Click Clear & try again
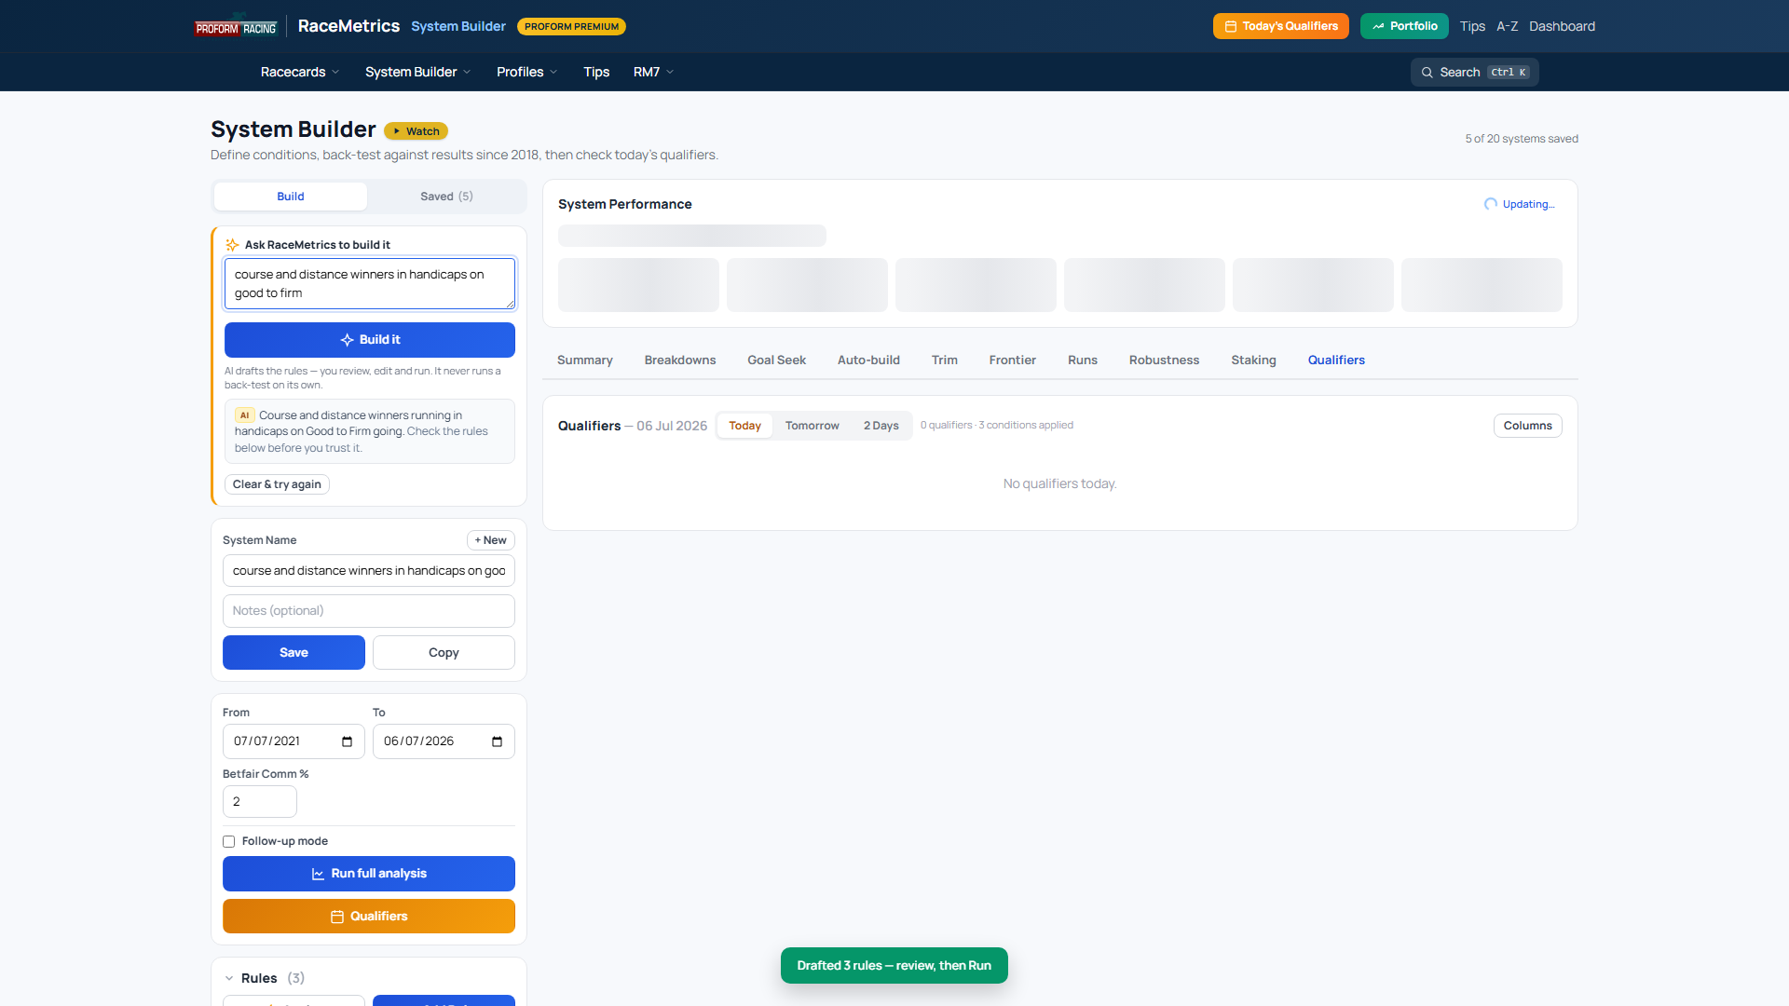This screenshot has width=1789, height=1006. 277,484
